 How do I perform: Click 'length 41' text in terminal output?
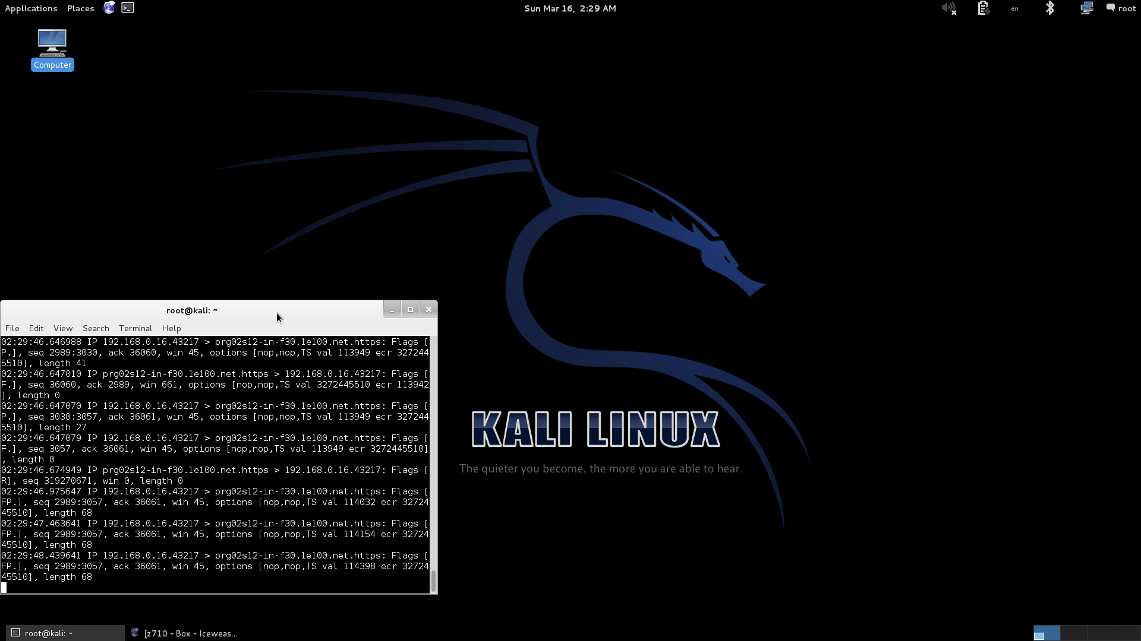coord(62,363)
